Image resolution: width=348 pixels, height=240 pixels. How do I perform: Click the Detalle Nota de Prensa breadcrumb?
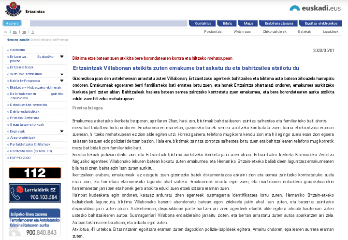49,40
